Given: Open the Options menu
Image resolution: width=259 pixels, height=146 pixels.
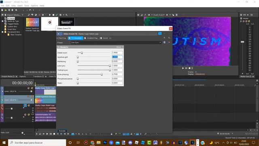Looking at the screenshot, I should coord(34,6).
